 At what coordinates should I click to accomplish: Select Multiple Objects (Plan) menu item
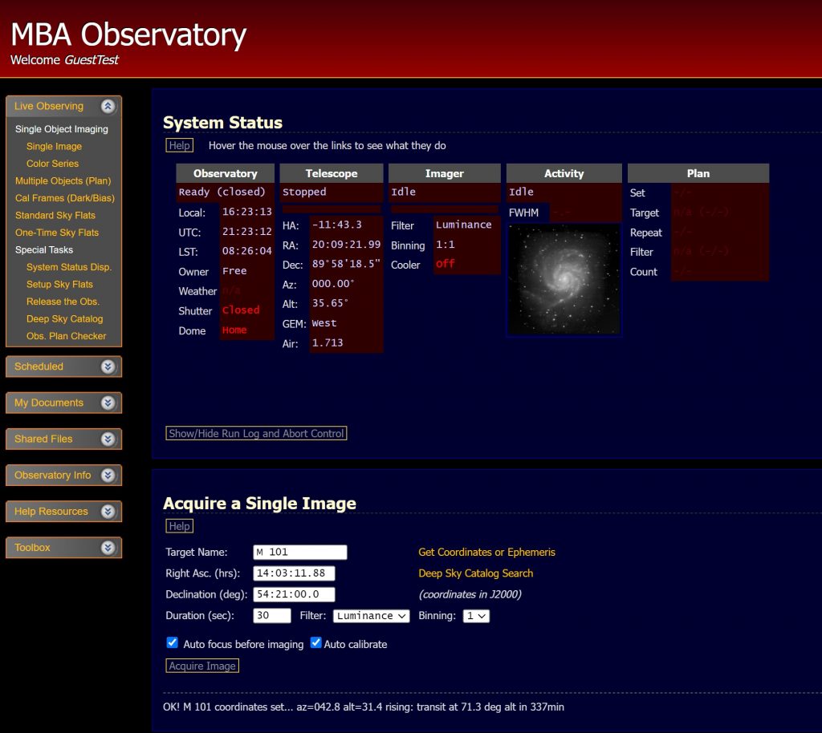(x=63, y=181)
